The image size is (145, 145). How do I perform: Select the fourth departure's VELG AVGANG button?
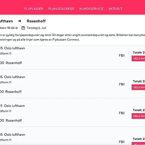click(138, 144)
